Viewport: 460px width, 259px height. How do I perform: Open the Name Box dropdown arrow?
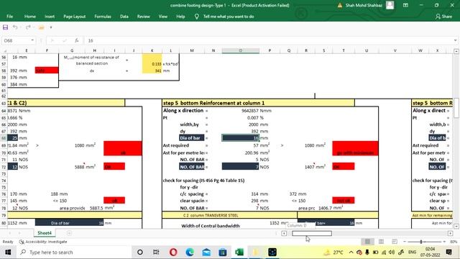[32, 40]
